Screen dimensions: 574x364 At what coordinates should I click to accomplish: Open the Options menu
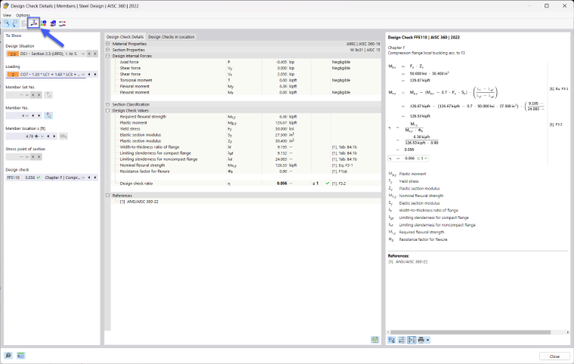click(23, 15)
